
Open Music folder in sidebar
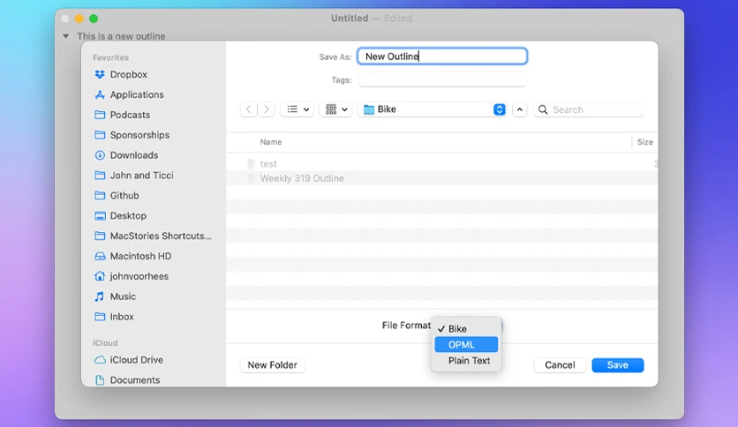point(116,296)
